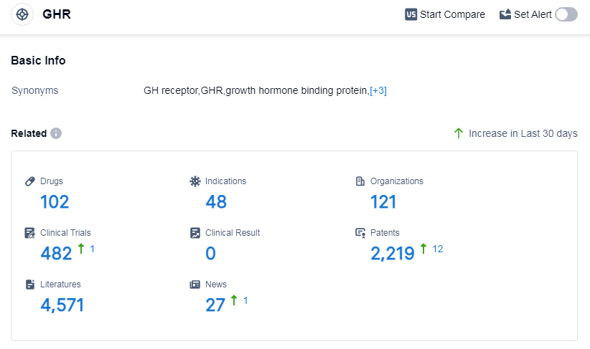Toggle the Set Alert switch

click(566, 14)
